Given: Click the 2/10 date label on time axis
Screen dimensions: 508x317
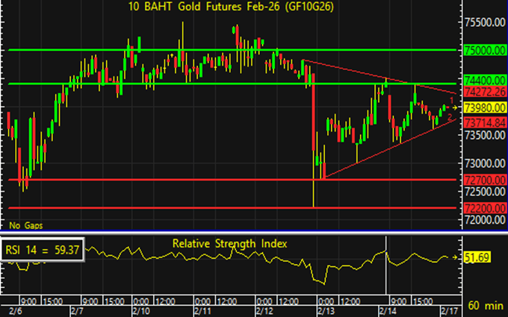Looking at the screenshot, I should coord(140,309).
